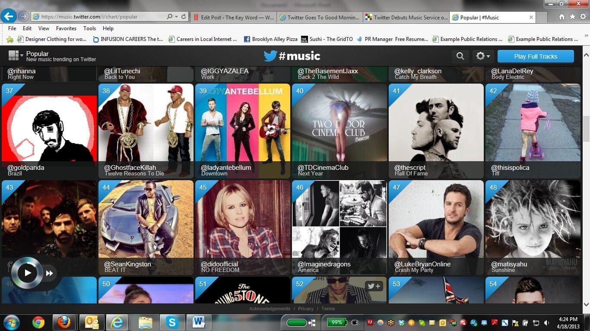
Task: Click the add to favorites bar star icon
Action: 10,39
